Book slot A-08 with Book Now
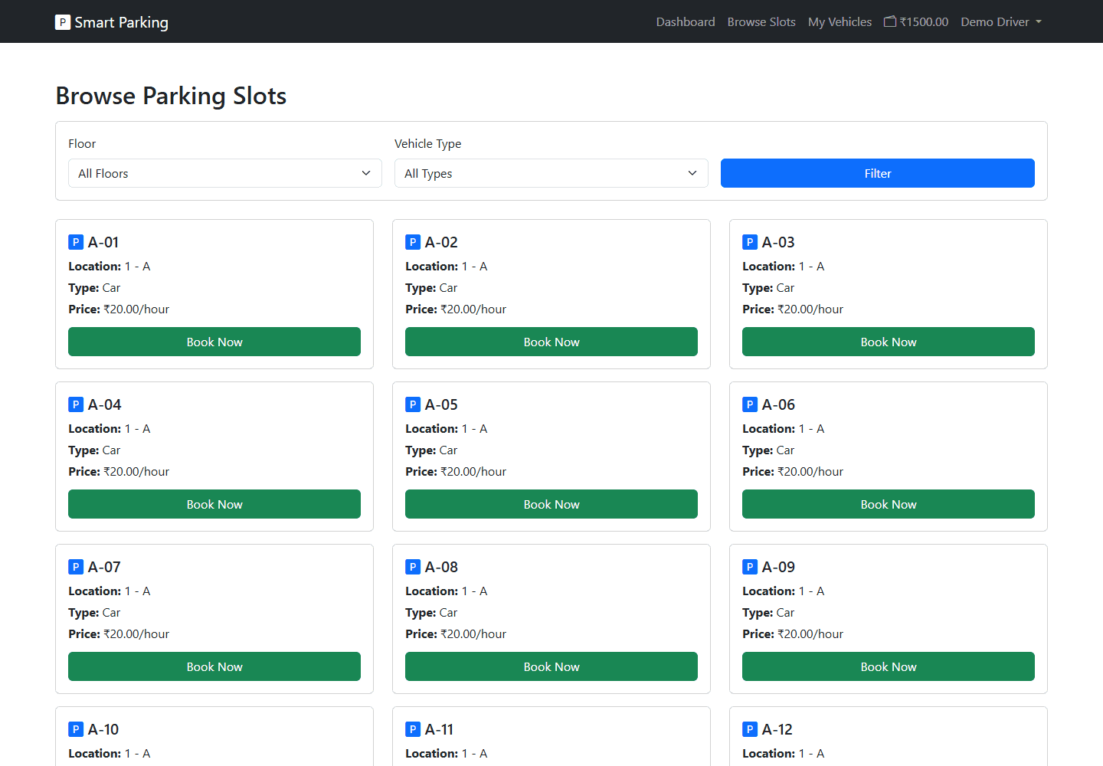Image resolution: width=1103 pixels, height=766 pixels. (551, 666)
